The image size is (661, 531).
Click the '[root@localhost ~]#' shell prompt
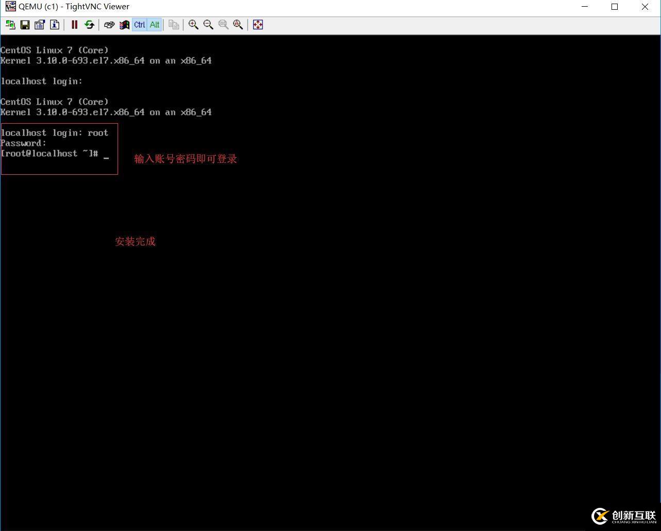[x=49, y=154]
